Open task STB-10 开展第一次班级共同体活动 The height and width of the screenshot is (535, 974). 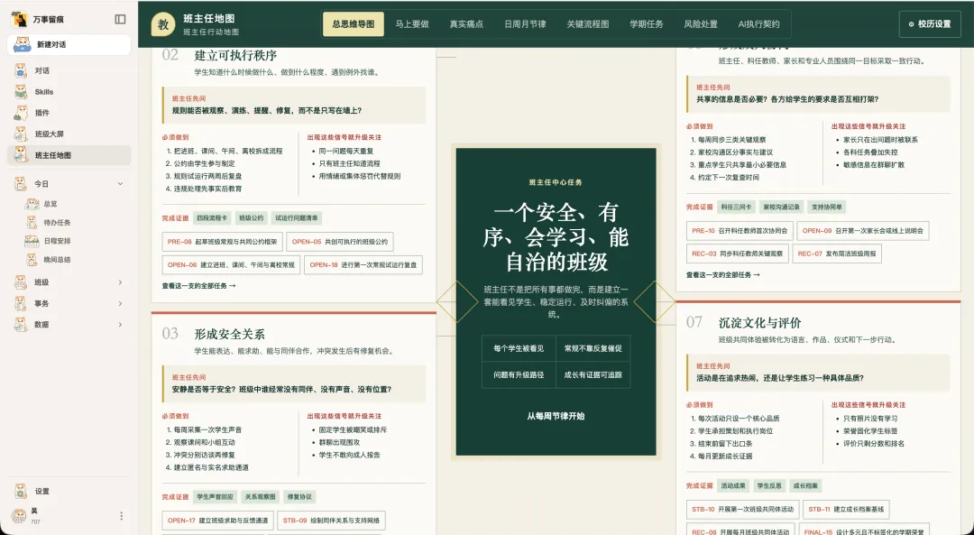(x=742, y=509)
